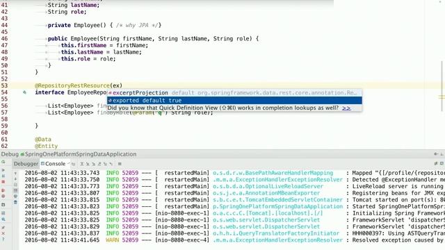Click Restore Layout icon at right of tabs
The width and height of the screenshot is (445, 250).
pyautogui.click(x=436, y=164)
